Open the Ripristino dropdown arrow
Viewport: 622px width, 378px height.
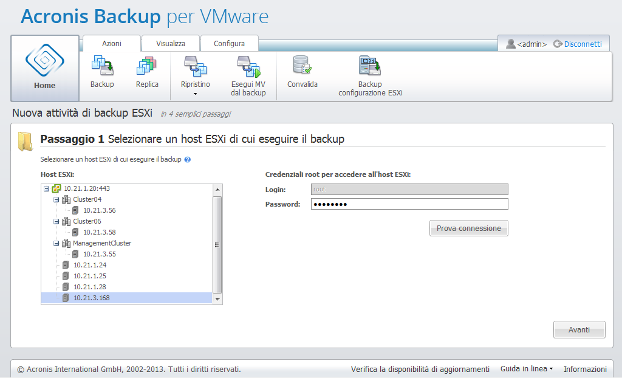click(195, 94)
